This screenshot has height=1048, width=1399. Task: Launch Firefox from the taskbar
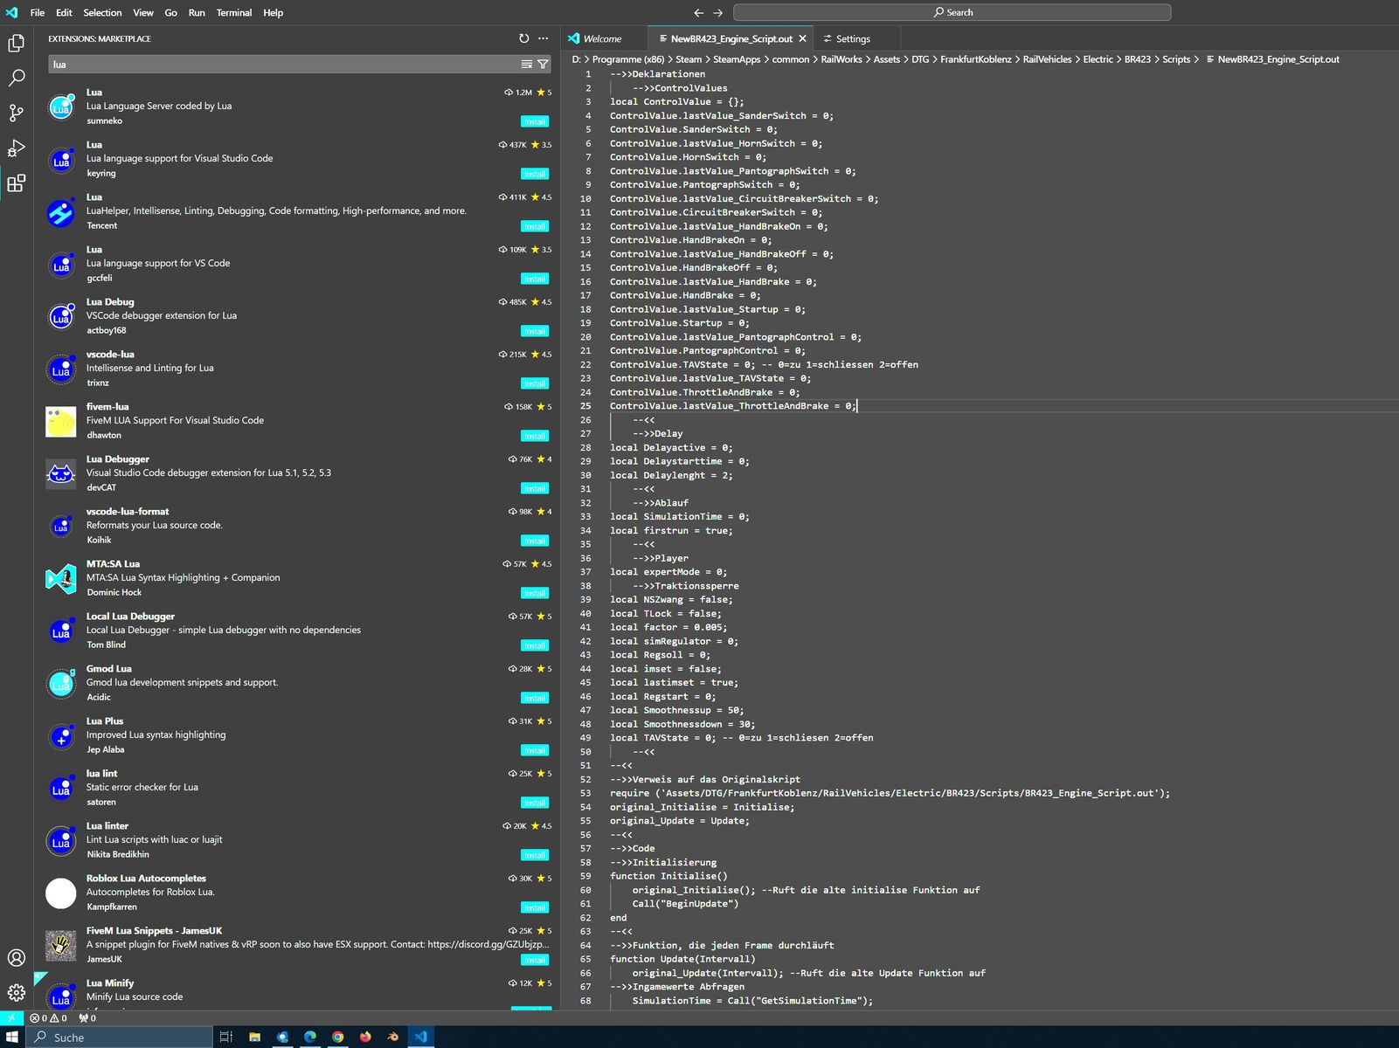point(365,1037)
